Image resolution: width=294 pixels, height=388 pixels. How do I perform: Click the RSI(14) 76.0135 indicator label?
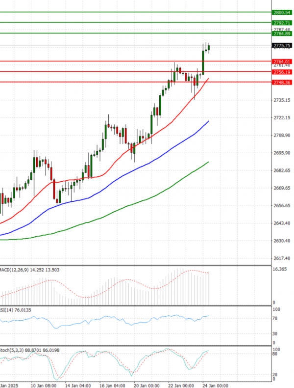coord(16,310)
